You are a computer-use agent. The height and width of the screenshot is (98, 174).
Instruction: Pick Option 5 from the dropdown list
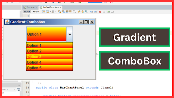[x=49, y=68]
